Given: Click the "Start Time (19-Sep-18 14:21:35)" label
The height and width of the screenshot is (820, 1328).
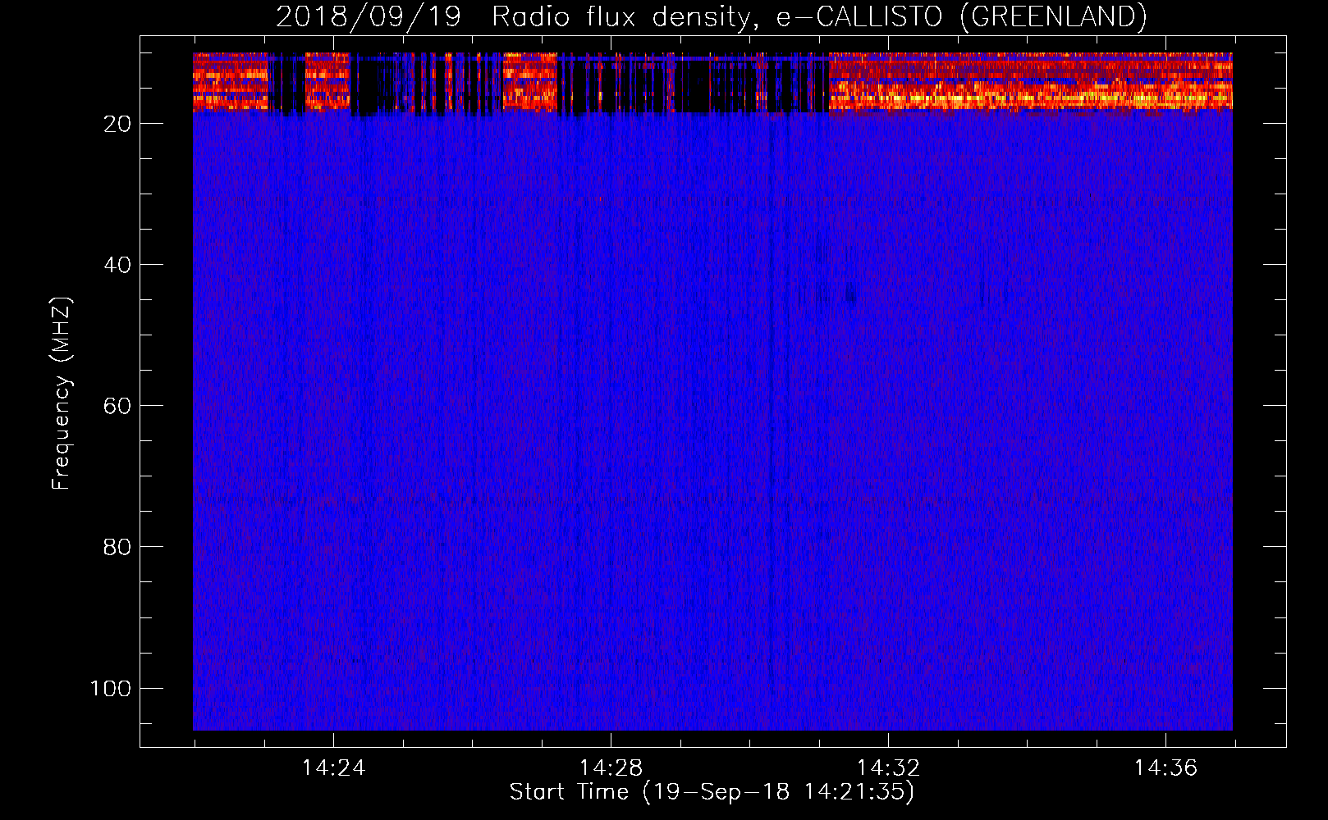Looking at the screenshot, I should 712,792.
